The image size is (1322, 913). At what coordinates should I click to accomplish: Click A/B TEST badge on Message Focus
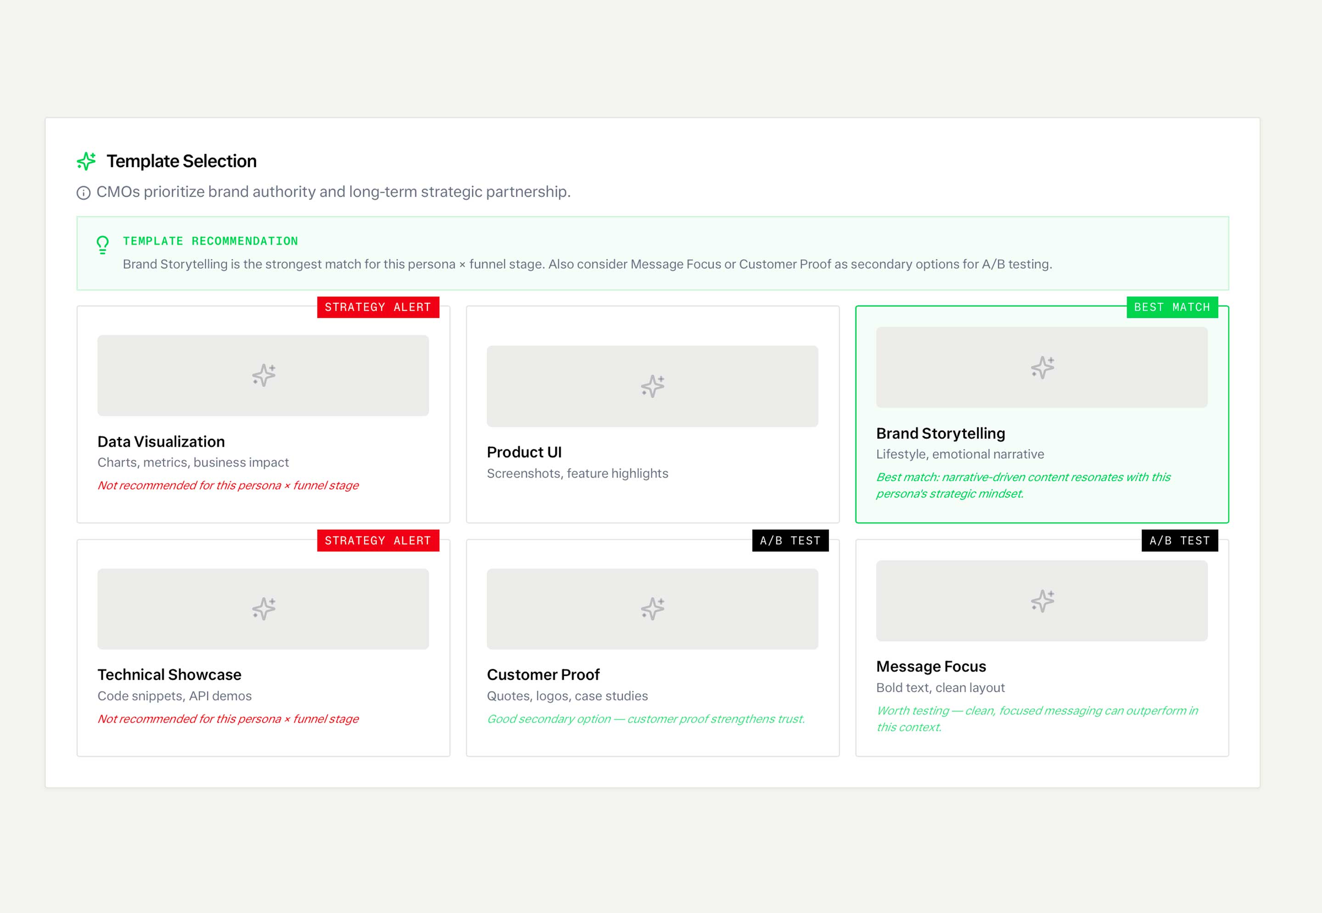(x=1180, y=541)
